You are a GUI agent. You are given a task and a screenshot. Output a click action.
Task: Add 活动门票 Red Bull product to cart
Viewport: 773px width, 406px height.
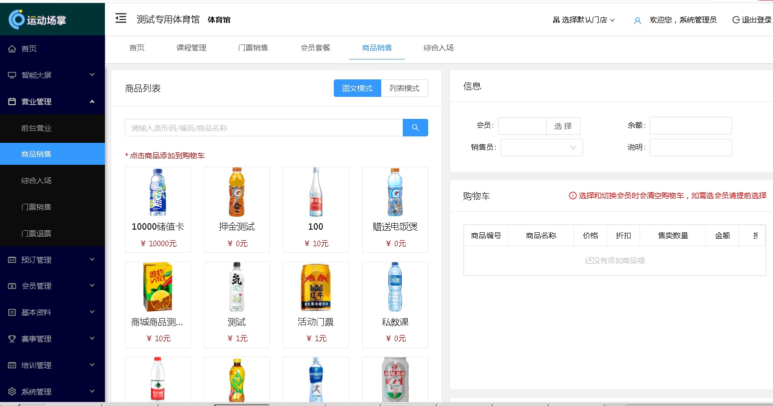tap(316, 305)
